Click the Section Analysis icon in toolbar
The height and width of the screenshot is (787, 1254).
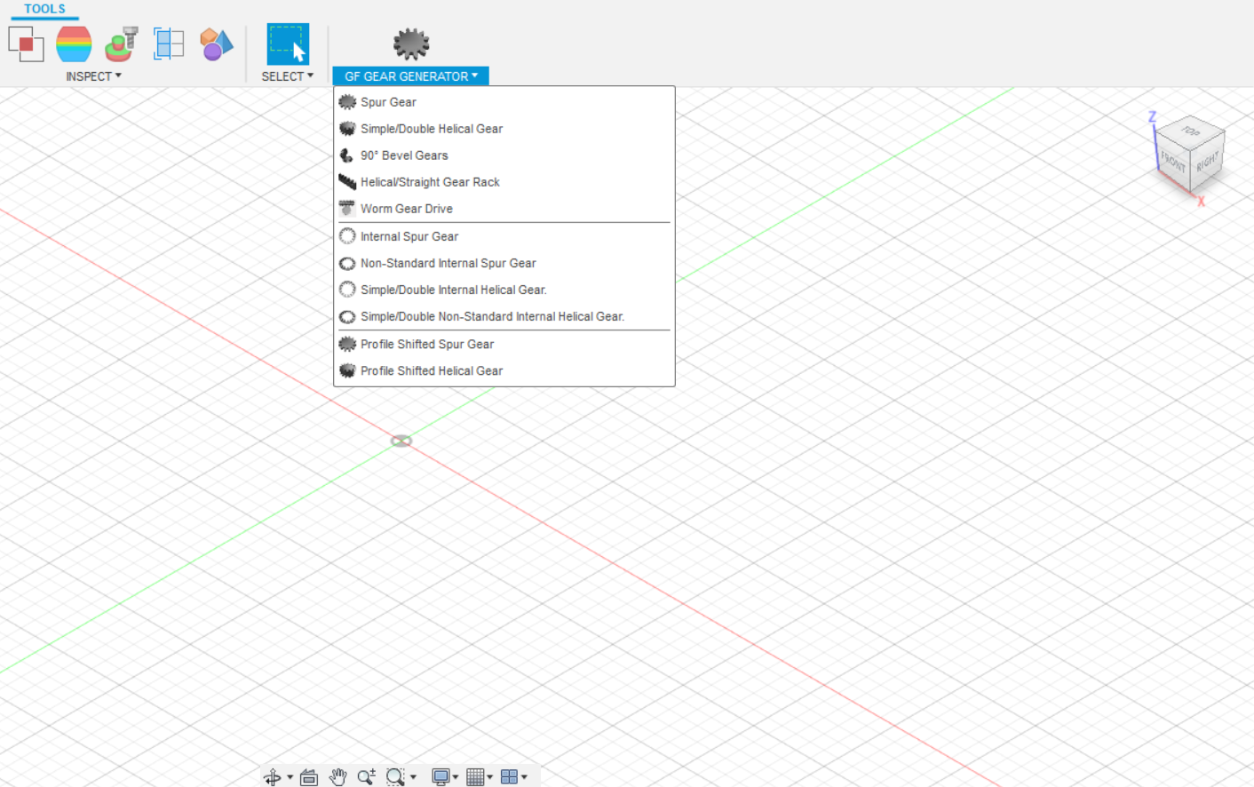coord(169,44)
